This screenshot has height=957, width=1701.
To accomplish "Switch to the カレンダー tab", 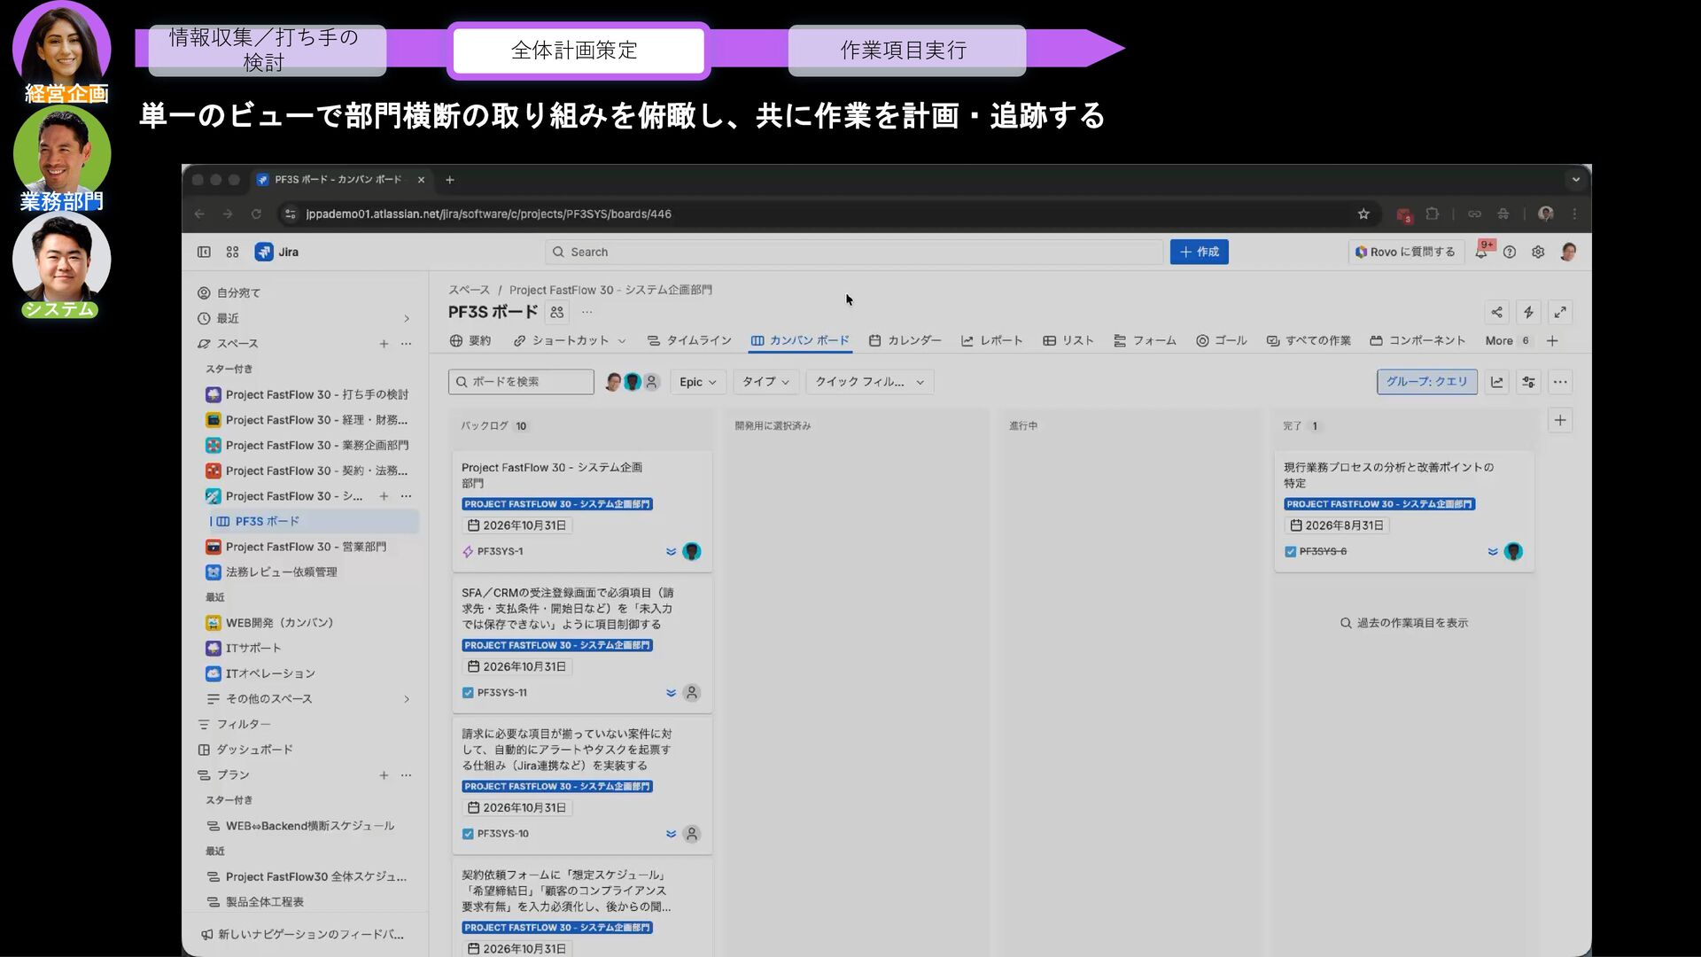I will pos(905,340).
